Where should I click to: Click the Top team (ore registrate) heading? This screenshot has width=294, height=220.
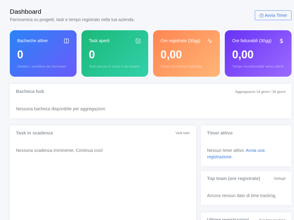233,178
